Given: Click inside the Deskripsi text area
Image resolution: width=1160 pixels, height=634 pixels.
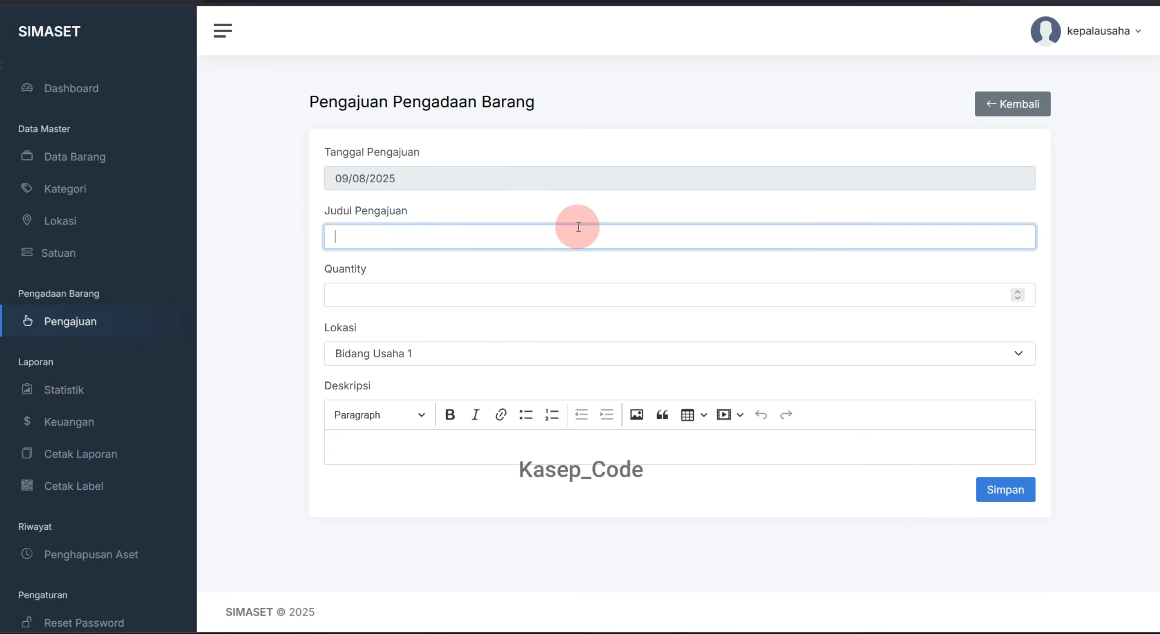Looking at the screenshot, I should (679, 447).
